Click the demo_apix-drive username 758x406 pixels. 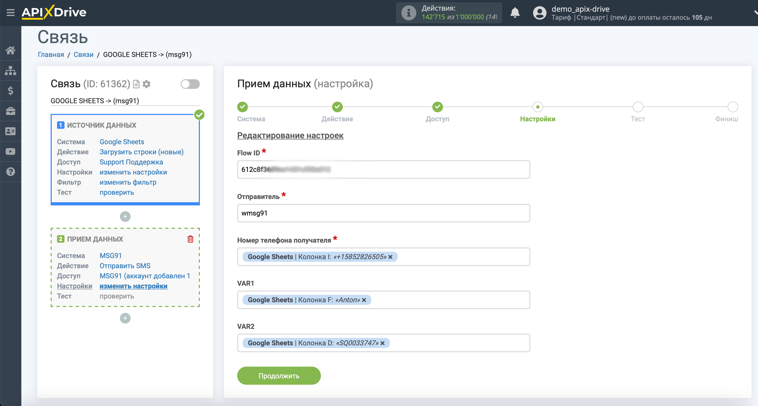580,9
